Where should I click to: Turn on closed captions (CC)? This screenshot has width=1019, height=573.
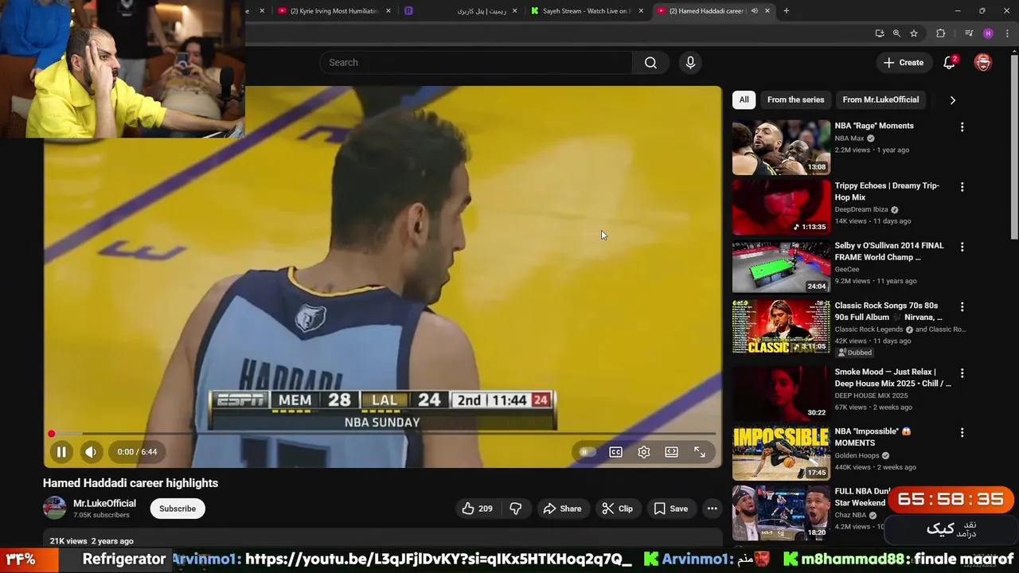pos(615,452)
